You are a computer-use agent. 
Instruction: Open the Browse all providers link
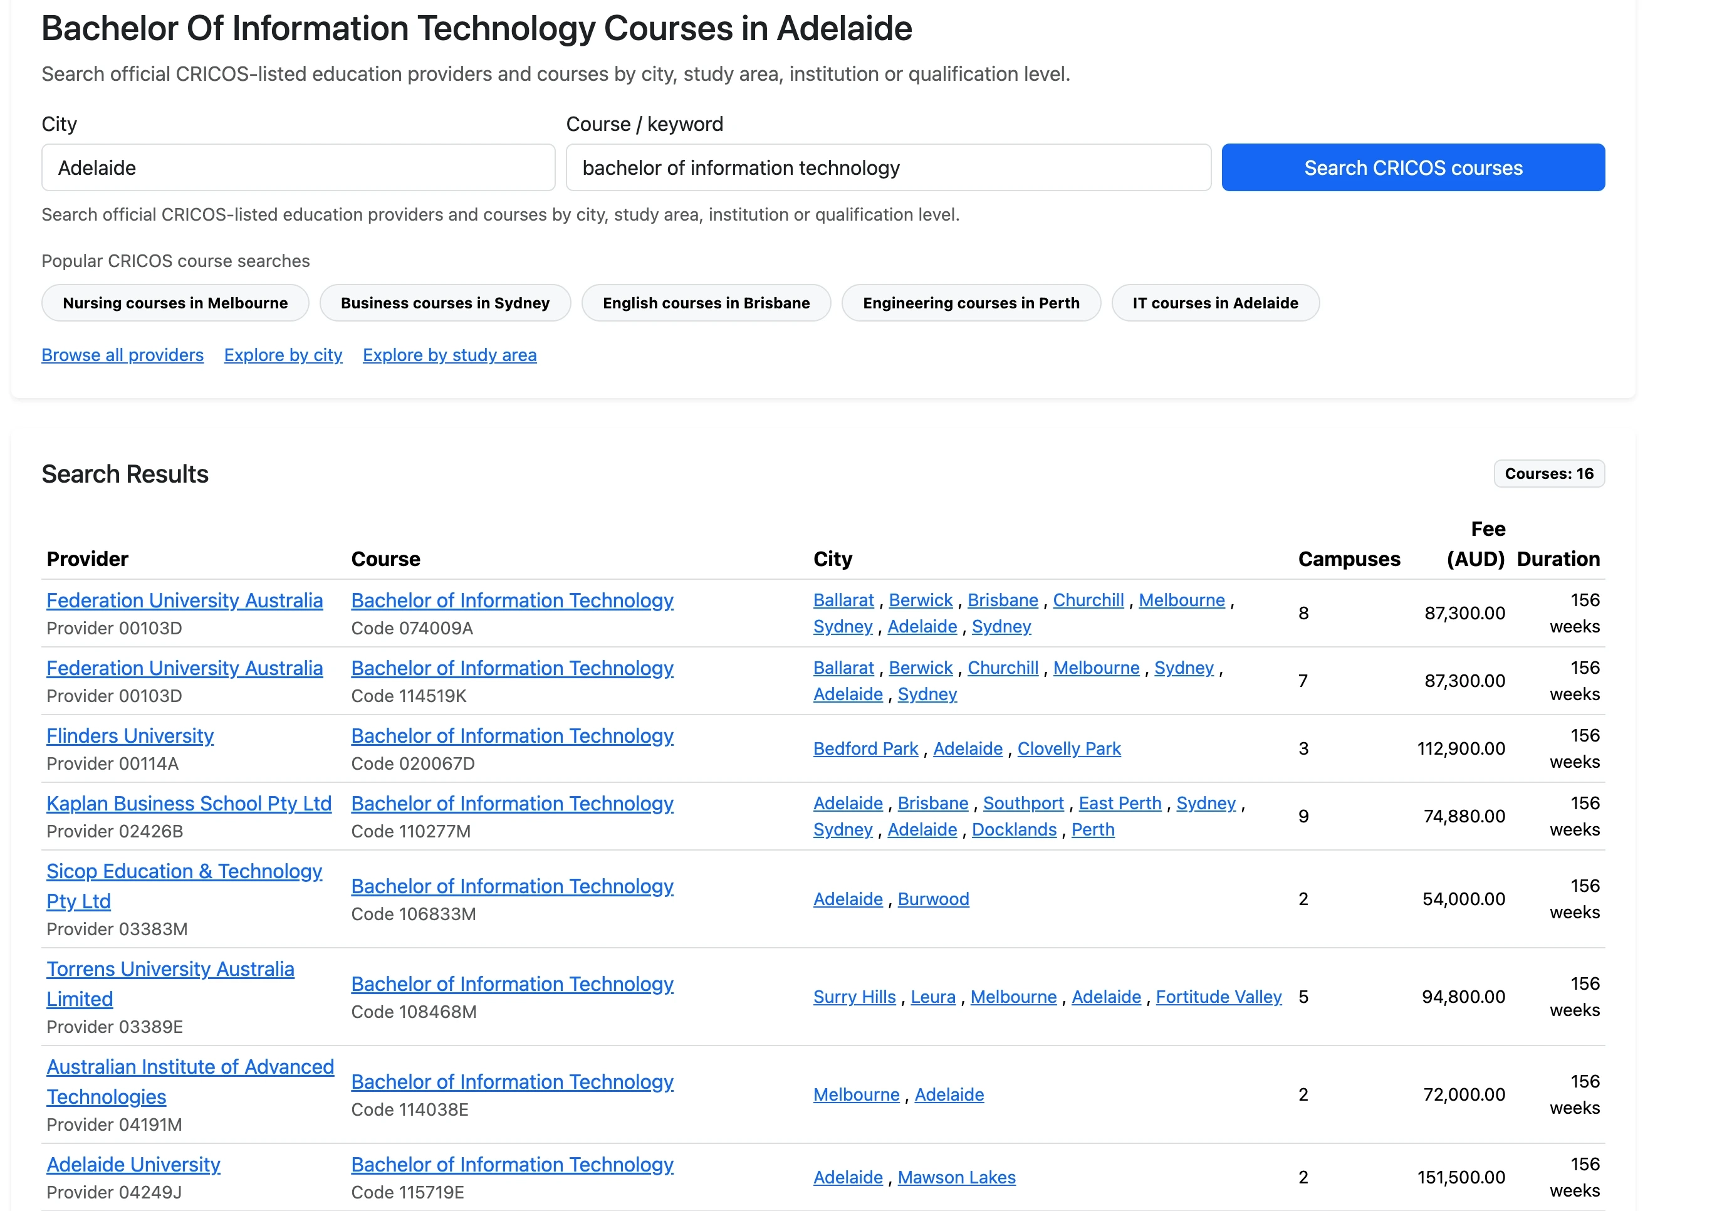coord(122,355)
